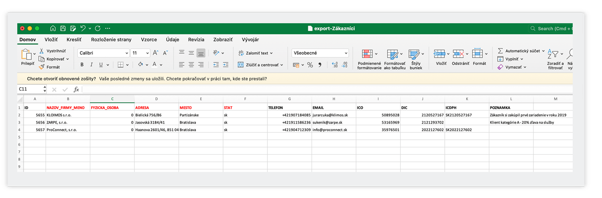
Task: Click the increase indent icon
Action: pos(225,65)
